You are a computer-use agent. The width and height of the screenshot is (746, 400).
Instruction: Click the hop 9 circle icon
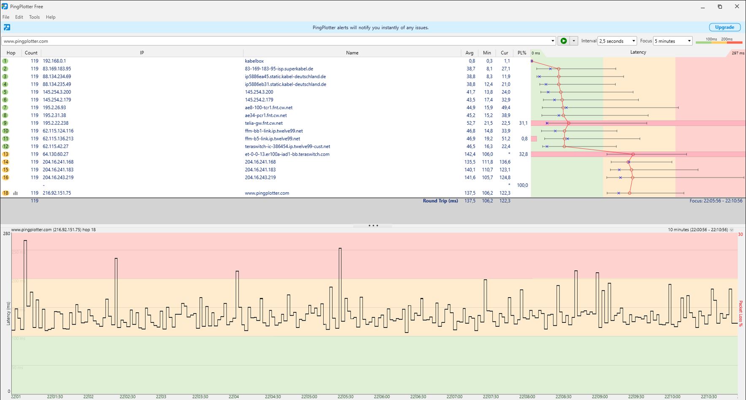[5, 123]
